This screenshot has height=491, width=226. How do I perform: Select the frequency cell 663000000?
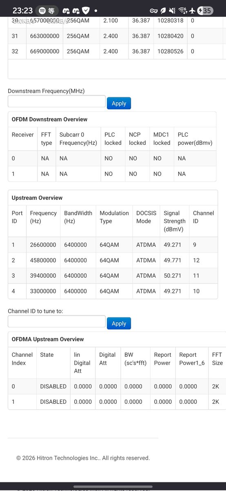[44, 36]
